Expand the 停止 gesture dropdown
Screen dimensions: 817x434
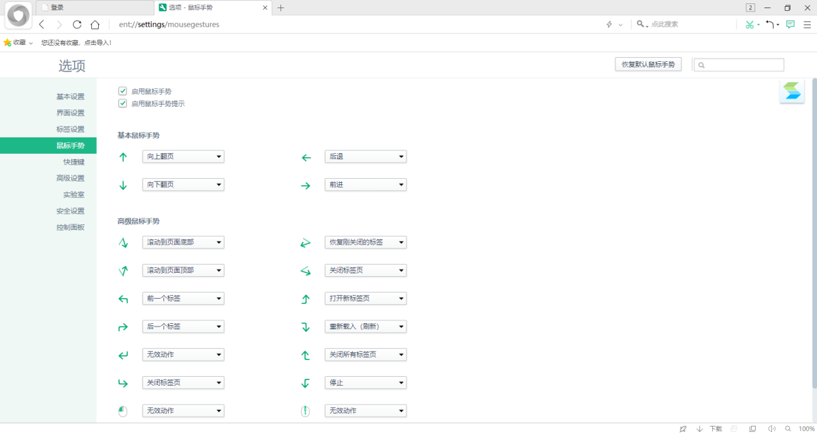click(x=366, y=382)
